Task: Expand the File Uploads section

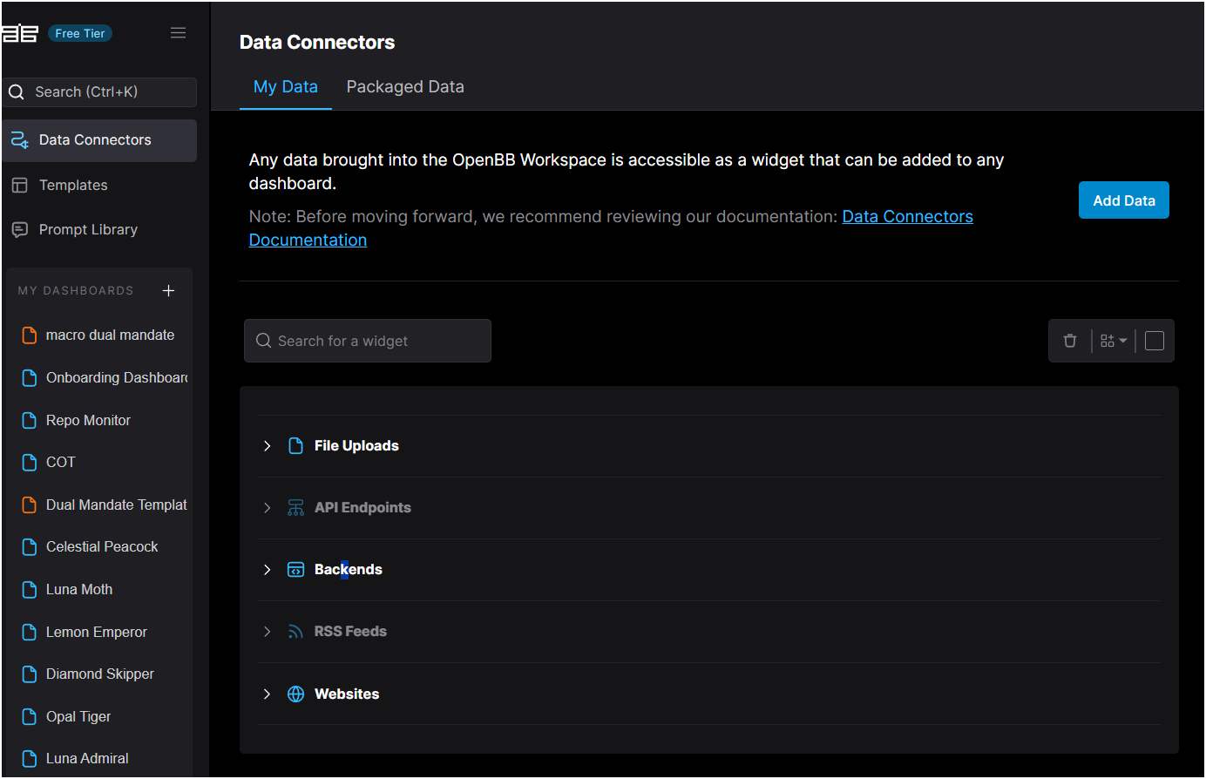Action: (268, 446)
